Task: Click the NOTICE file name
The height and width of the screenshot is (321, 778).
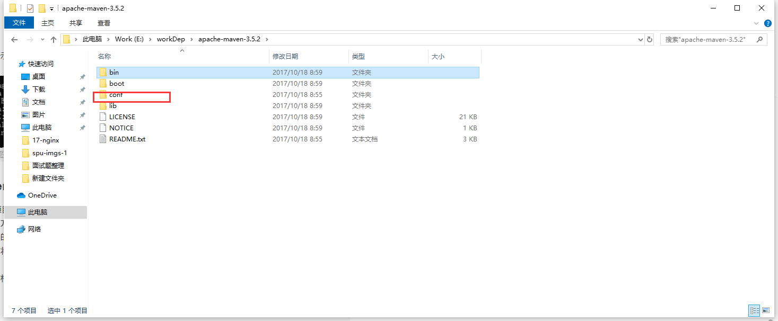Action: coord(121,128)
